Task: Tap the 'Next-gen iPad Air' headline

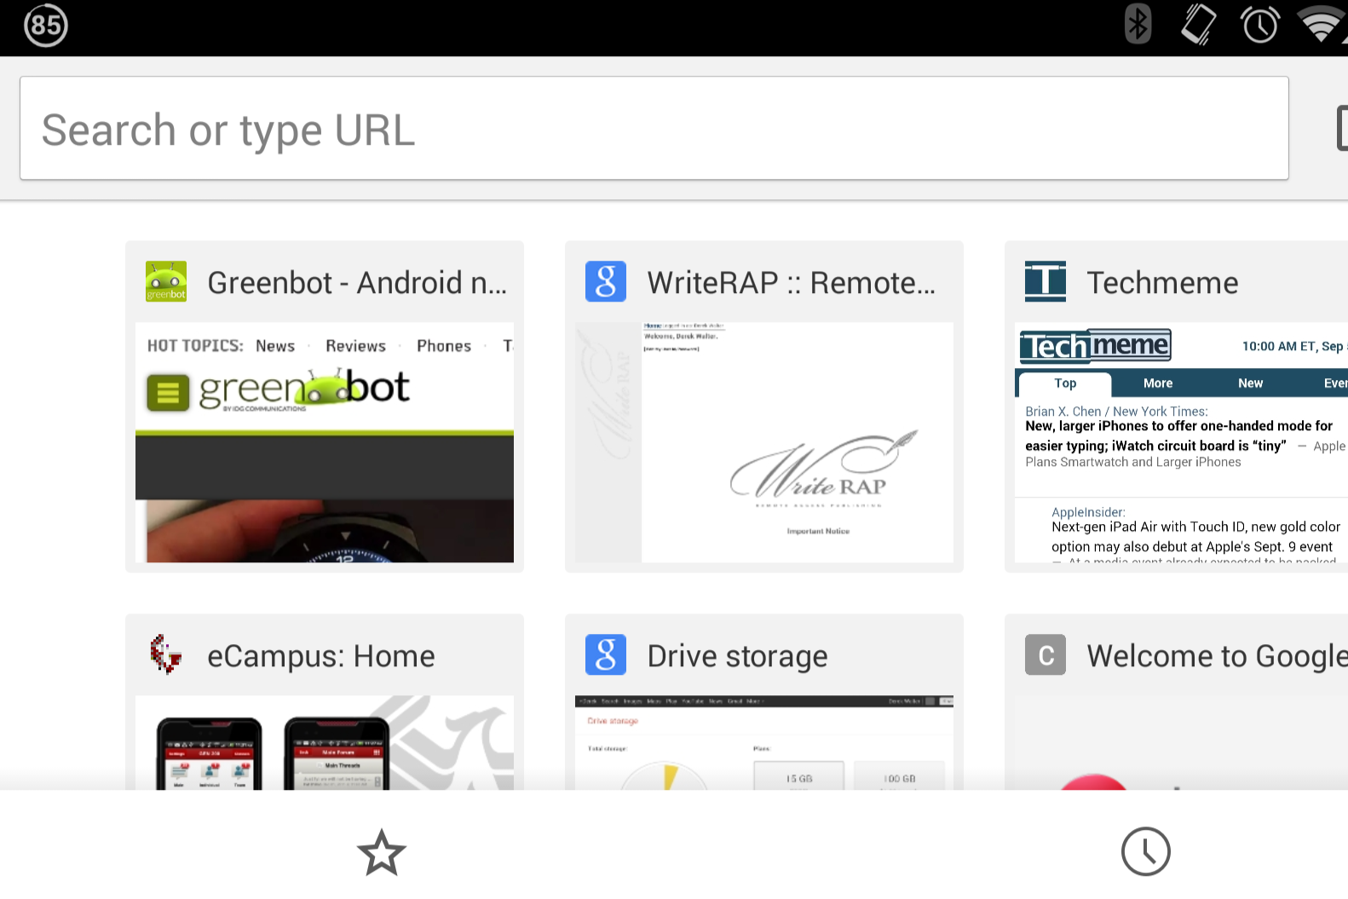Action: pyautogui.click(x=1195, y=537)
